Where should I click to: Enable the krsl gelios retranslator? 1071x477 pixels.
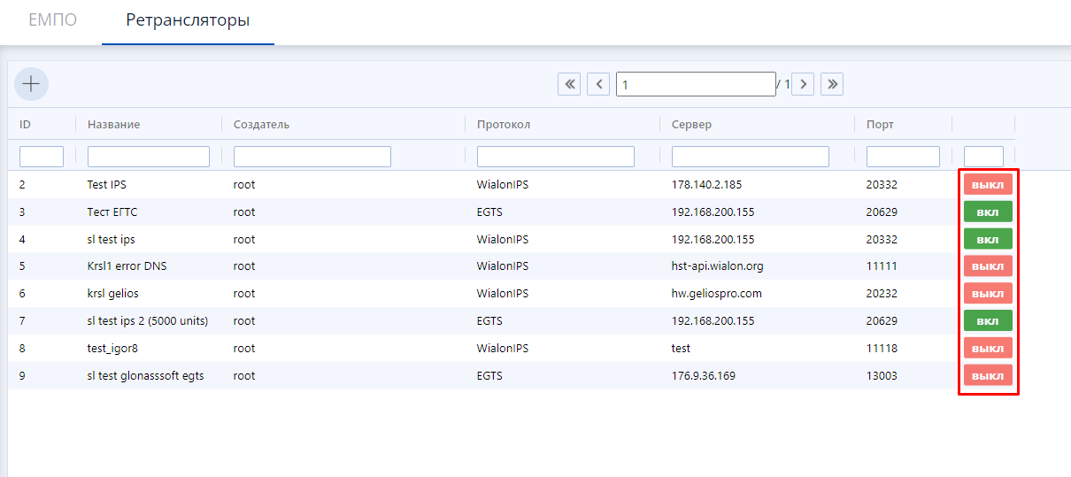tap(988, 294)
